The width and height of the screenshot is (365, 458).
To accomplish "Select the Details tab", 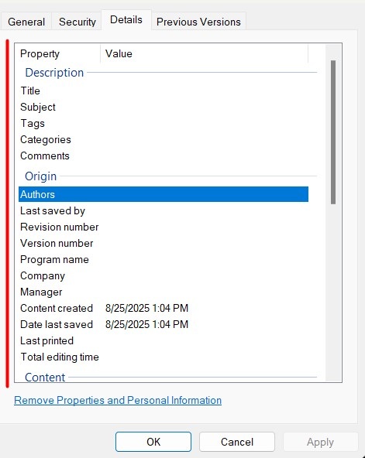I will pos(126,20).
